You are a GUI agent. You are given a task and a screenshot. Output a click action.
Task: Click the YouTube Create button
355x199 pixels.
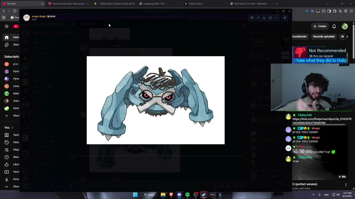tap(319, 26)
